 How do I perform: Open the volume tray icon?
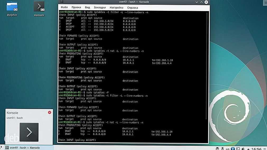click(243, 149)
